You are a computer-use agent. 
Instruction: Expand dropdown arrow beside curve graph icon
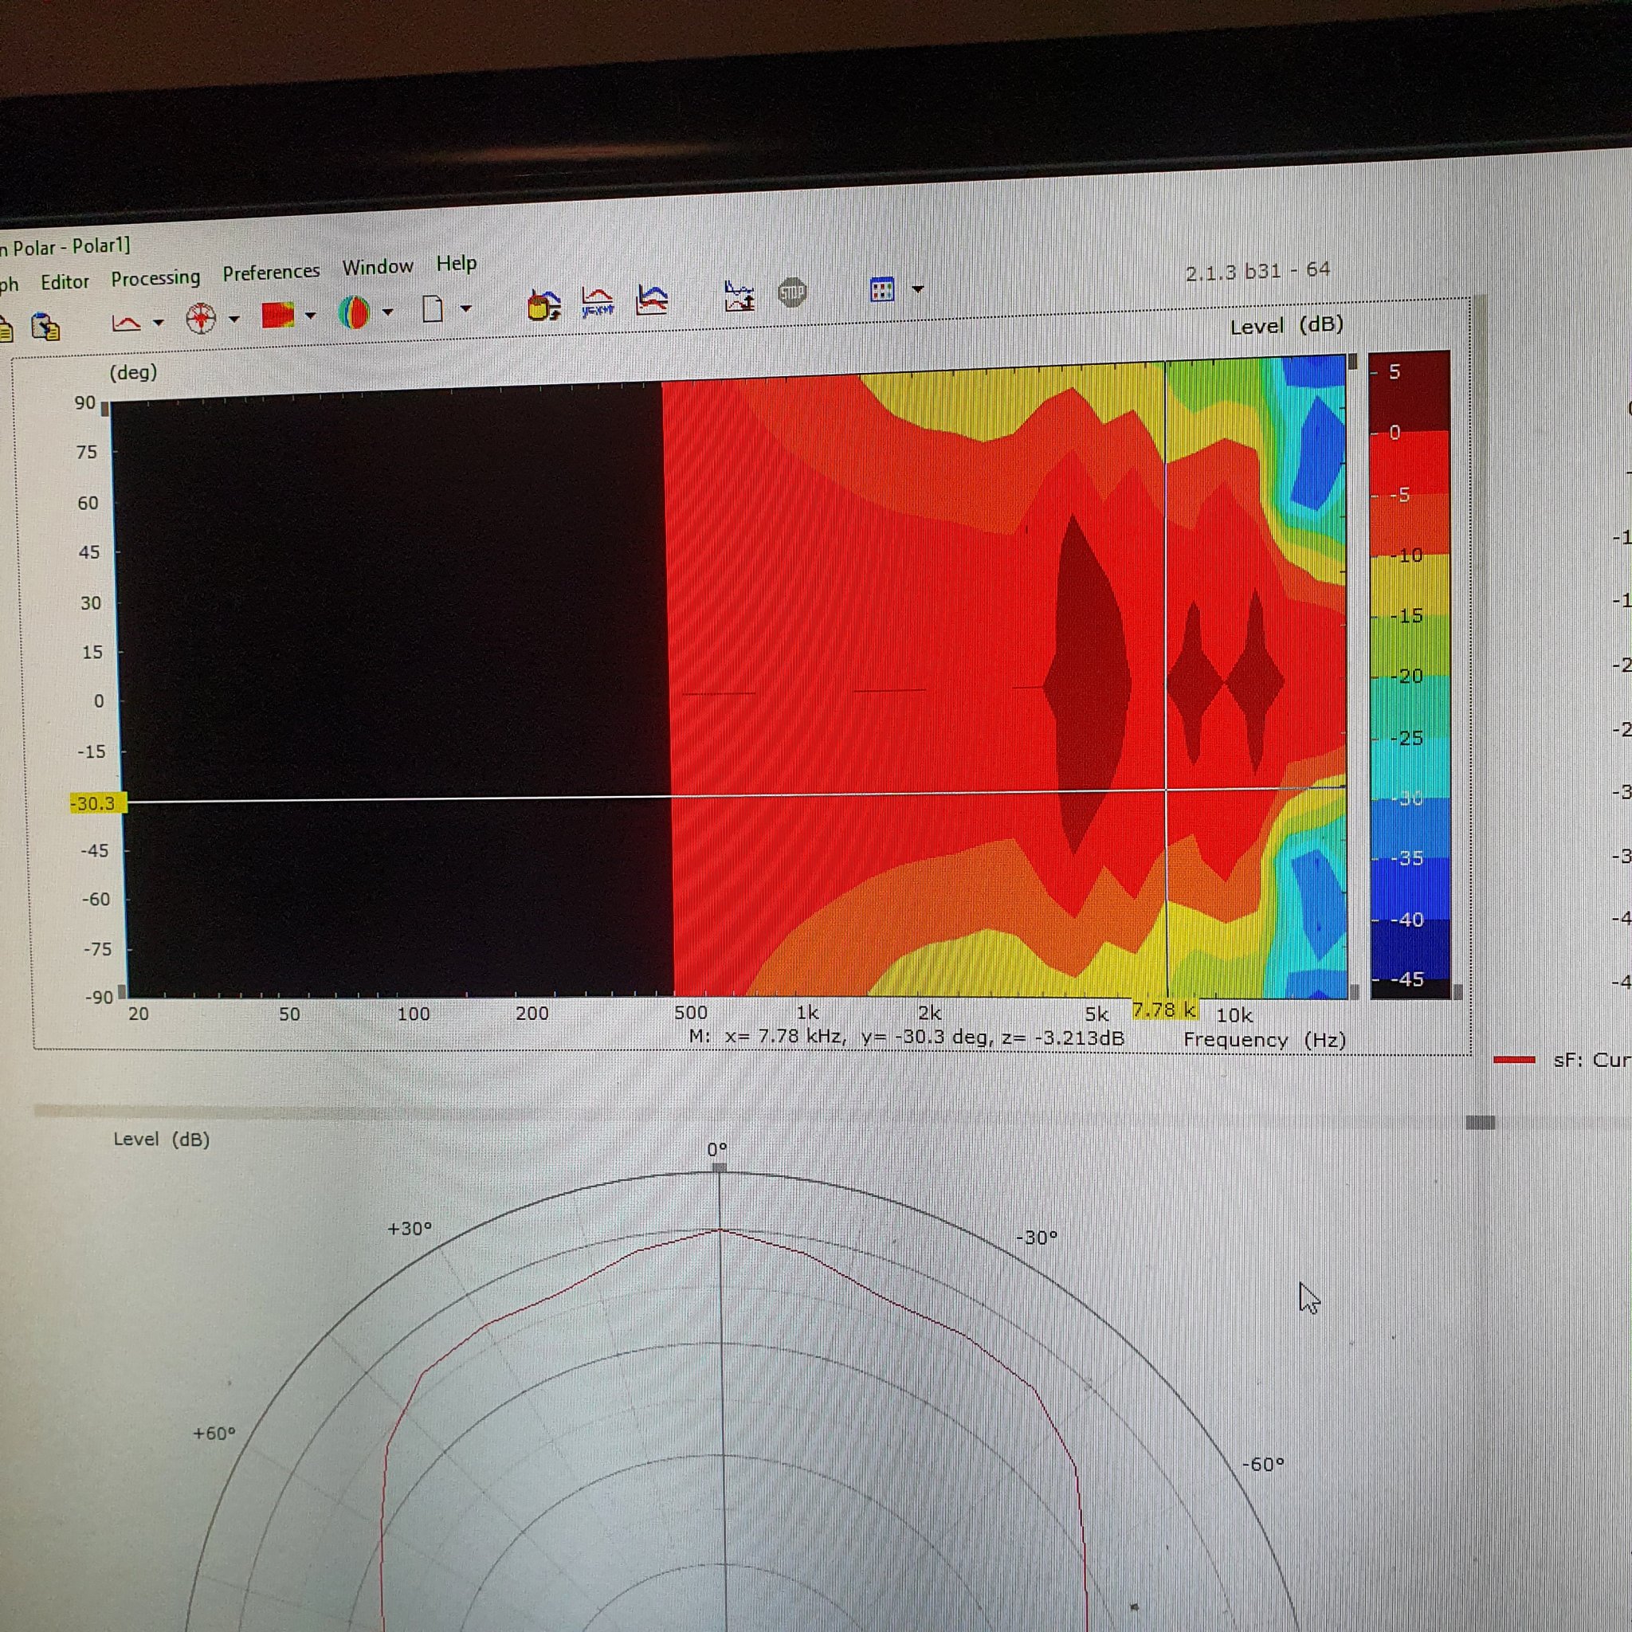click(x=158, y=322)
